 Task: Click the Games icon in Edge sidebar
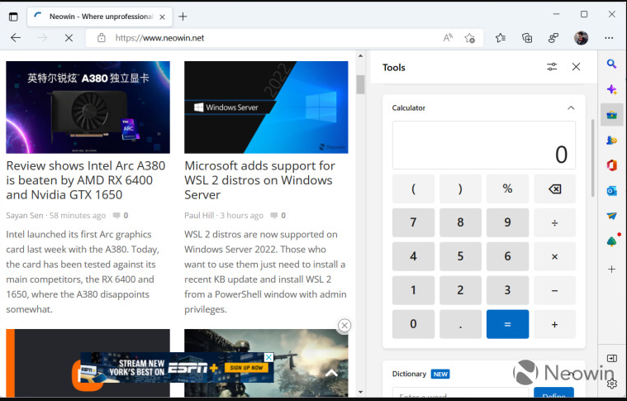click(x=611, y=140)
